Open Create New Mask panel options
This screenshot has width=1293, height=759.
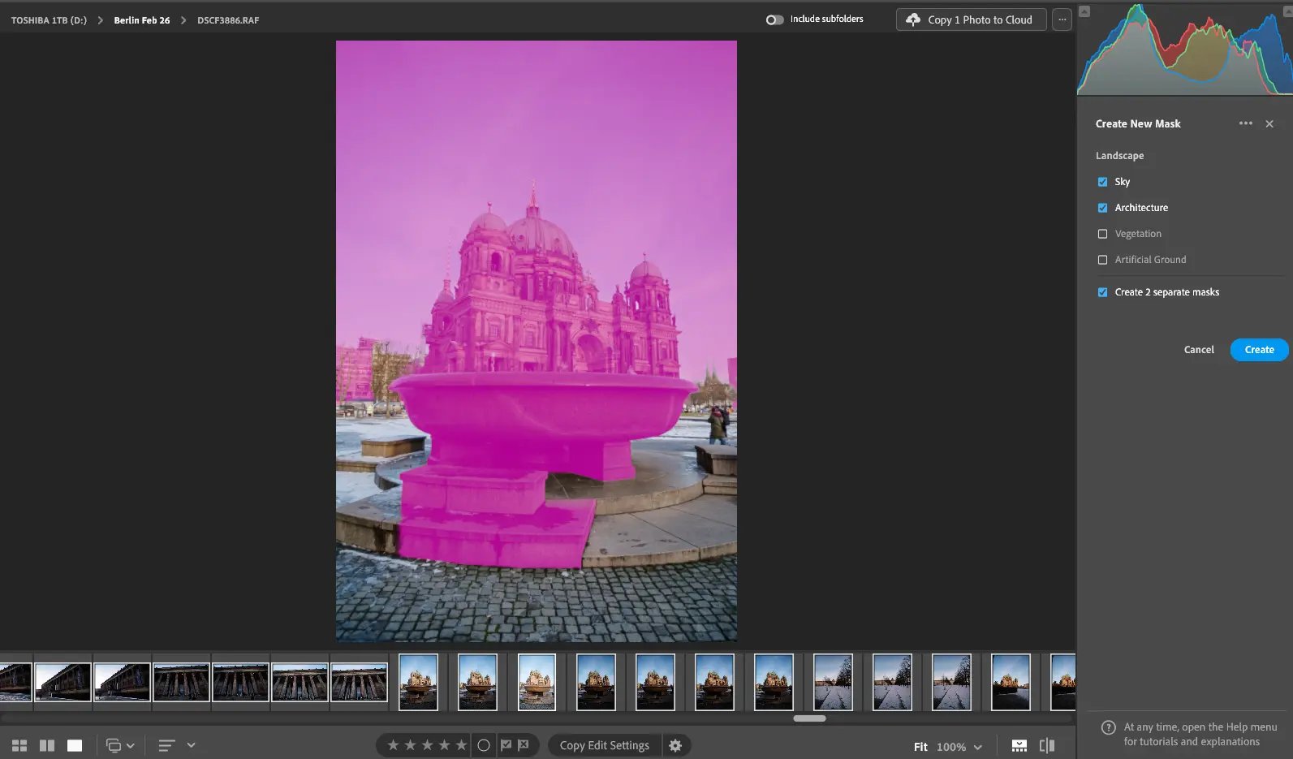[x=1246, y=123]
